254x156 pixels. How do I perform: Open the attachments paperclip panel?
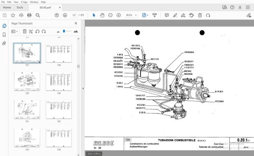[x=4, y=43]
